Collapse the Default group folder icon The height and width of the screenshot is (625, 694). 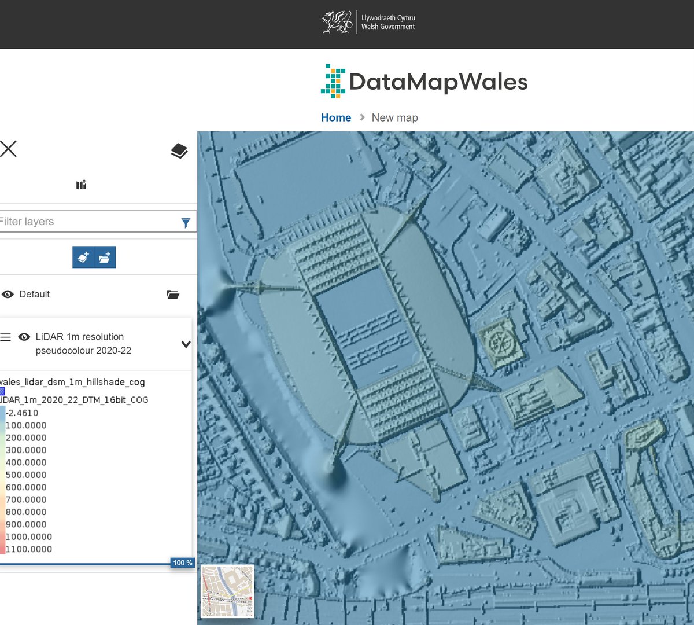tap(173, 294)
